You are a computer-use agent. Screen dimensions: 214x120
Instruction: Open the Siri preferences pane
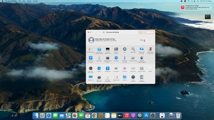[x=124, y=49]
